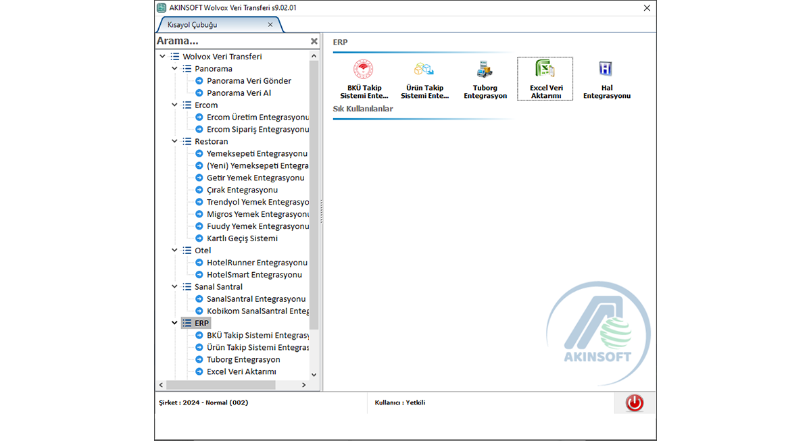The height and width of the screenshot is (441, 811).
Task: Click Kartlı Geçiş Sistemi item
Action: [242, 238]
